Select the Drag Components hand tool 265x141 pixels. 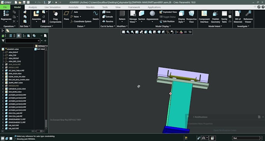click(55, 14)
